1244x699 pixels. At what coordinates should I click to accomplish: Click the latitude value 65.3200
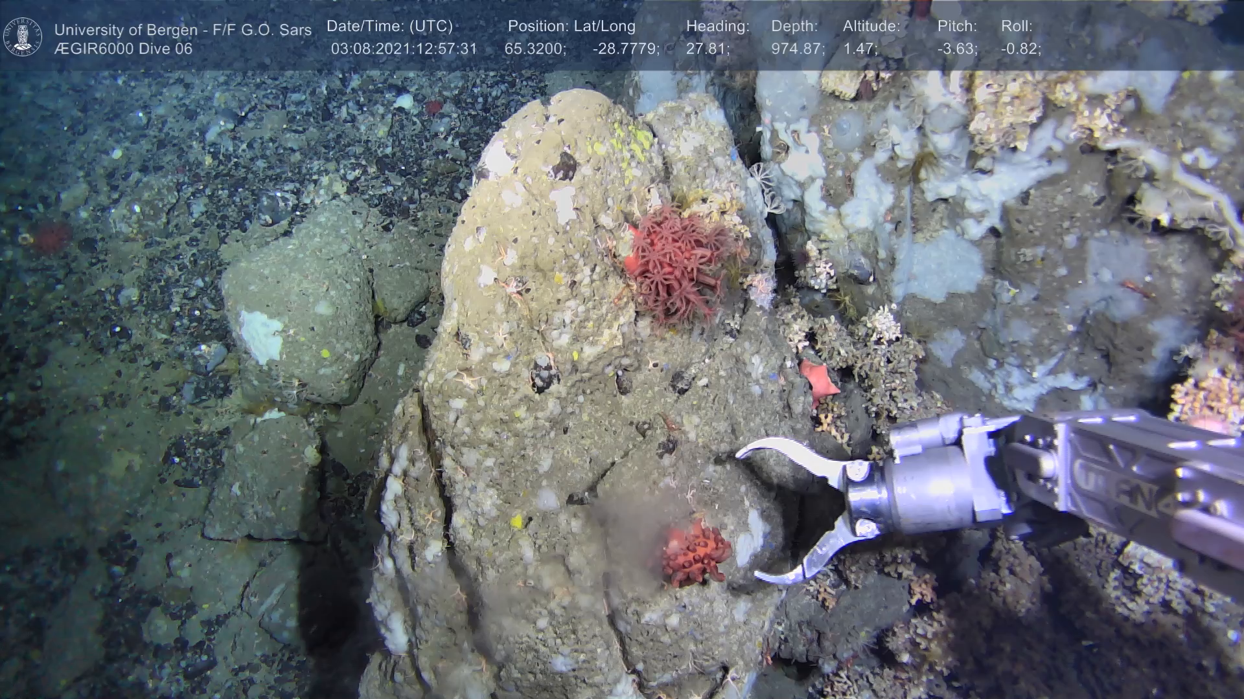[535, 49]
